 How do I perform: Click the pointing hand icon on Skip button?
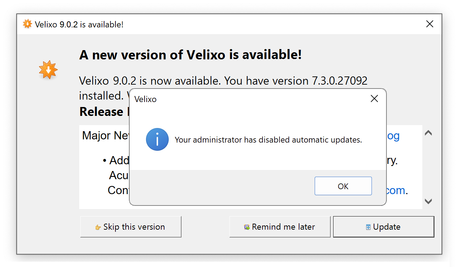98,227
